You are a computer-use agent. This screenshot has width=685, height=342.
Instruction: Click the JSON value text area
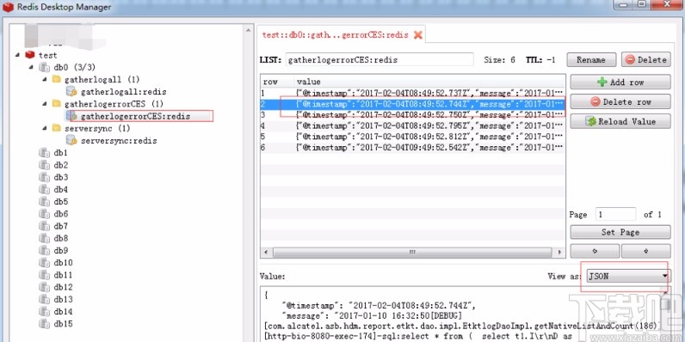point(461,315)
